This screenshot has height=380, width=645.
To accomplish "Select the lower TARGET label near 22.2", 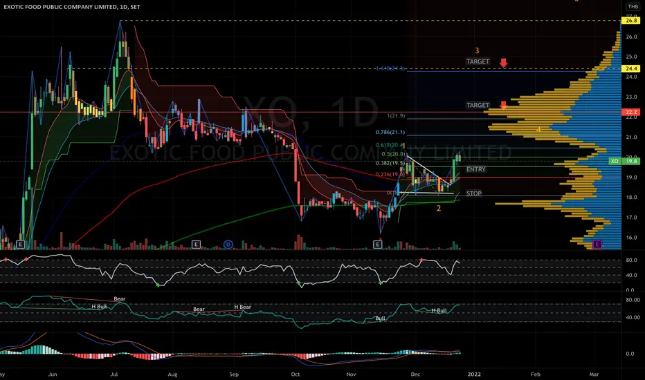I will (478, 105).
